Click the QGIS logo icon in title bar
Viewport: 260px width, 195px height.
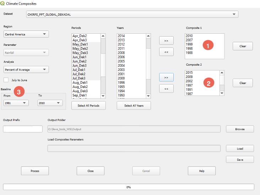pos(3,3)
